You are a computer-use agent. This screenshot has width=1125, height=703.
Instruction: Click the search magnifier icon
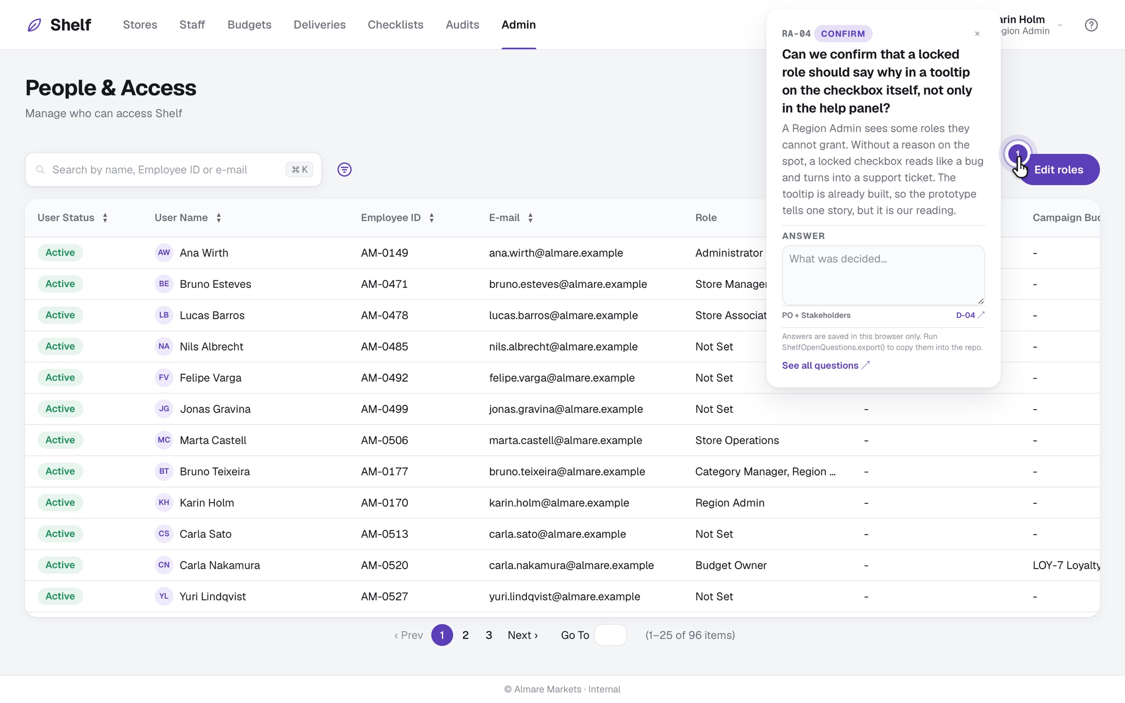point(40,170)
